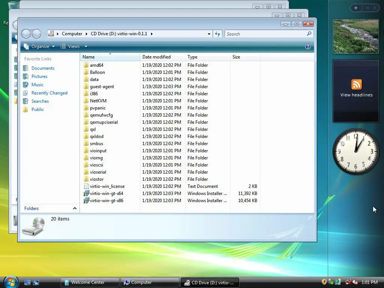Click the 11,392 KB size cell

click(x=247, y=193)
